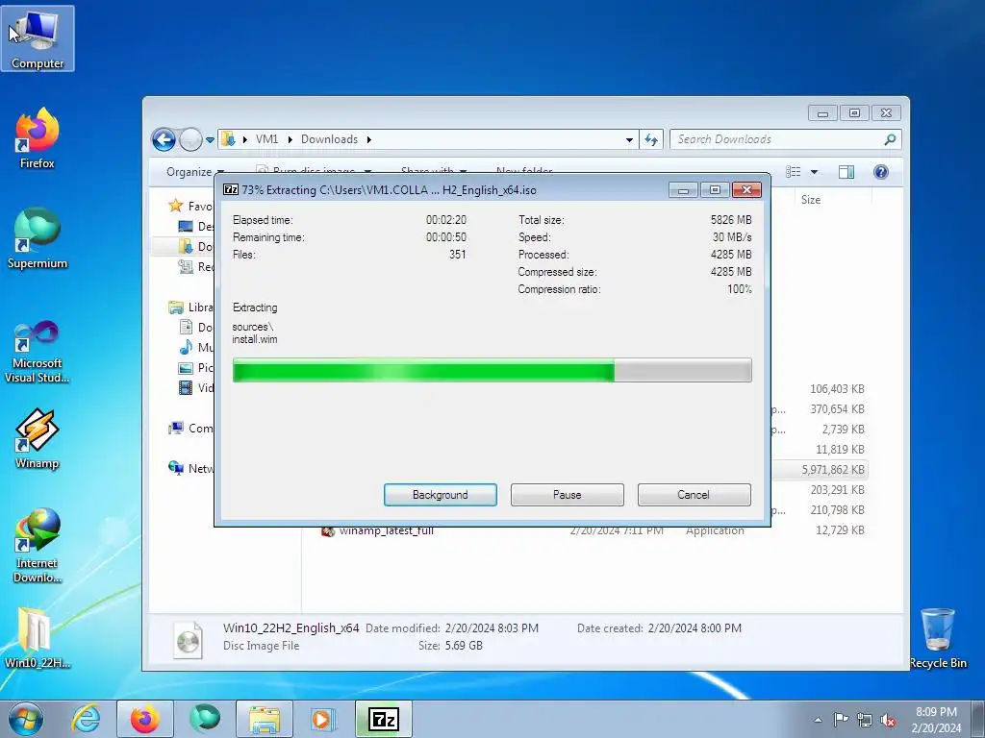Open Explorer help button
Viewport: 985px width, 738px height.
coord(881,172)
